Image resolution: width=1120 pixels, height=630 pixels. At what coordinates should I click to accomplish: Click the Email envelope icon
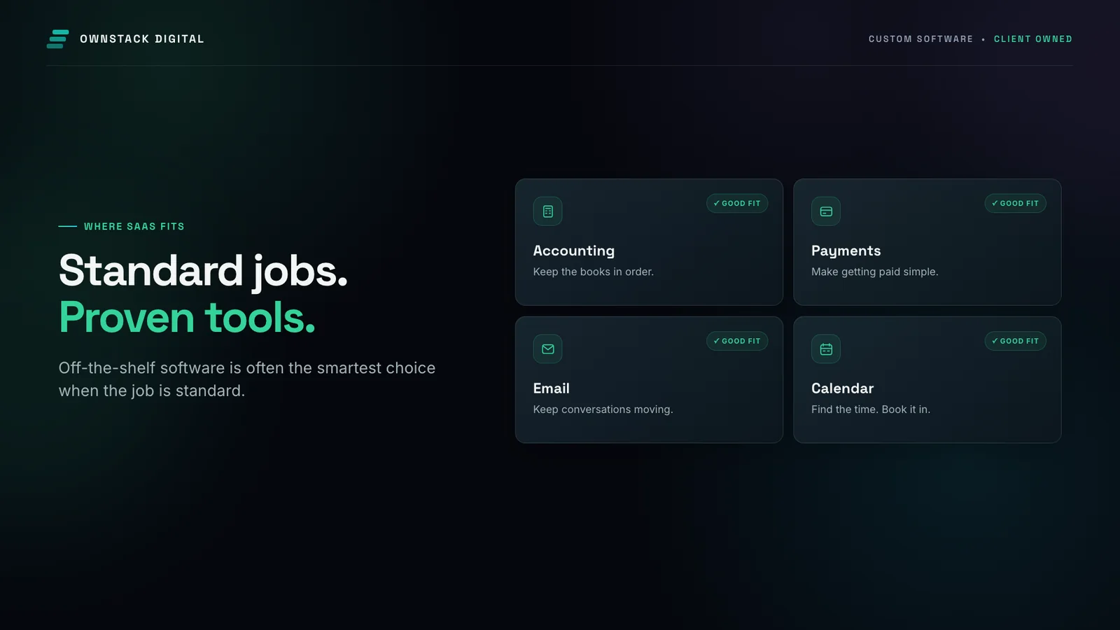click(547, 349)
